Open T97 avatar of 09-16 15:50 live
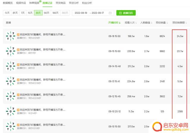 (11, 36)
